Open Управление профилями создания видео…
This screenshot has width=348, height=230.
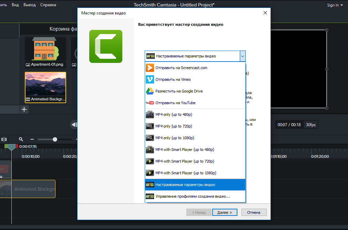click(x=195, y=196)
